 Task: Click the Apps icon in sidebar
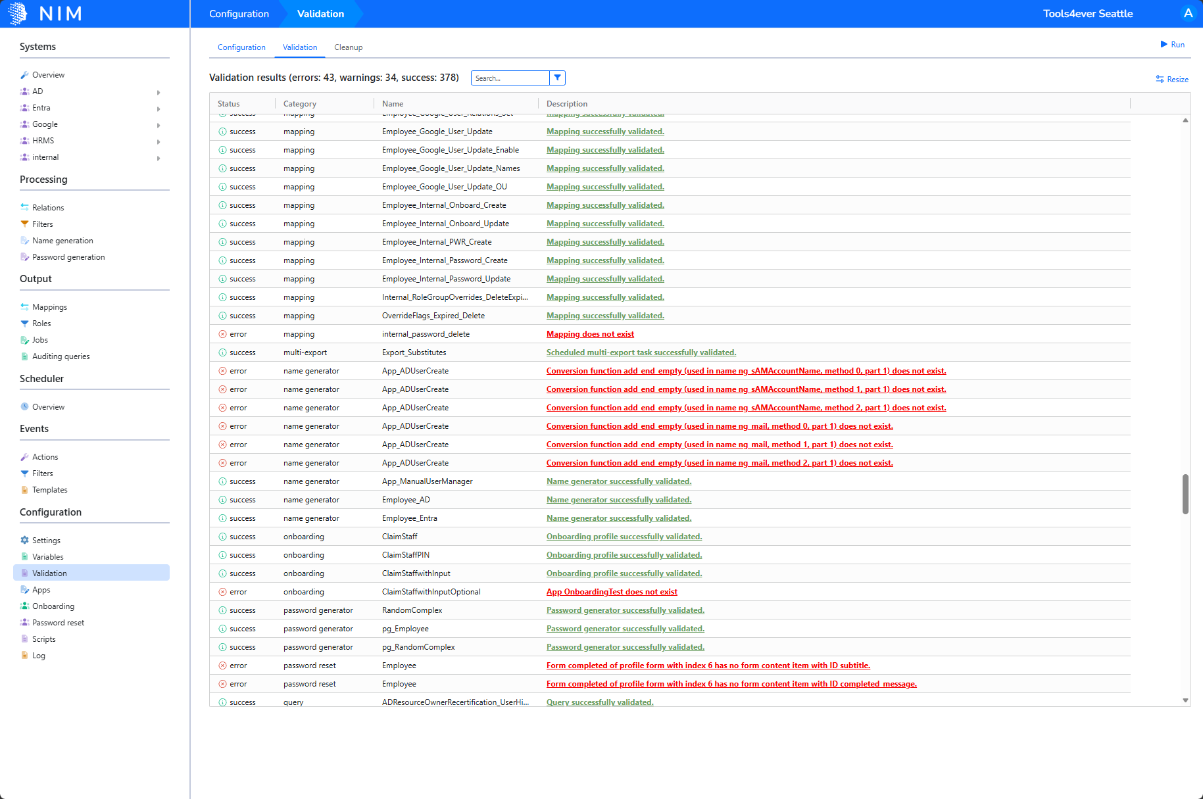24,590
